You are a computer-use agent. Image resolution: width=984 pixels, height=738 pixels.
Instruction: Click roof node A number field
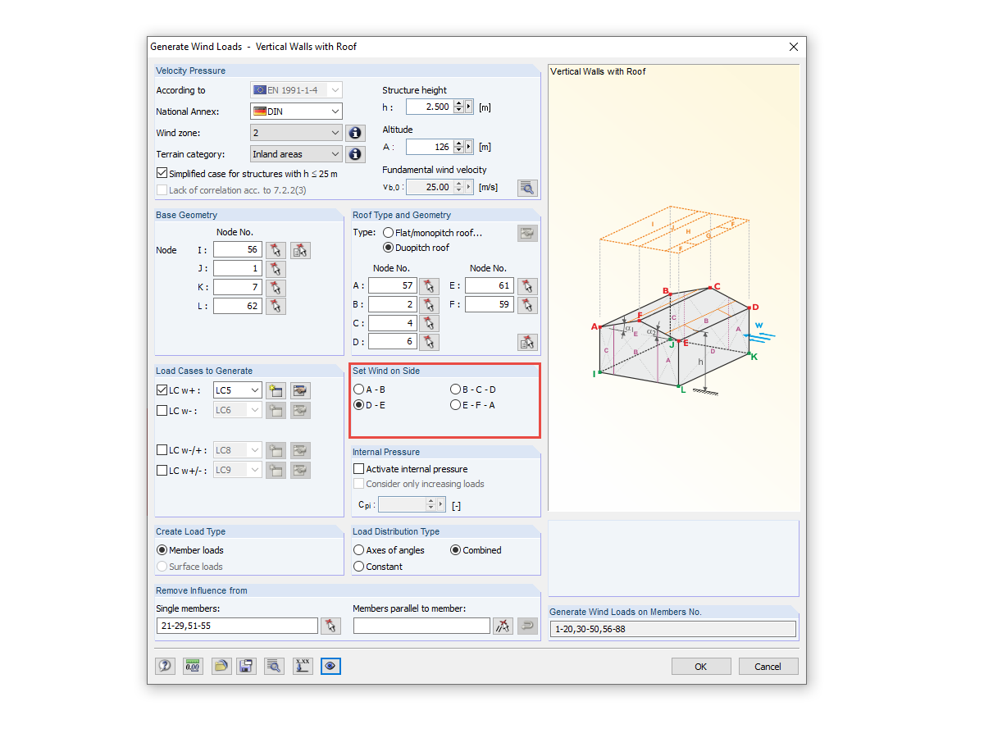point(392,285)
